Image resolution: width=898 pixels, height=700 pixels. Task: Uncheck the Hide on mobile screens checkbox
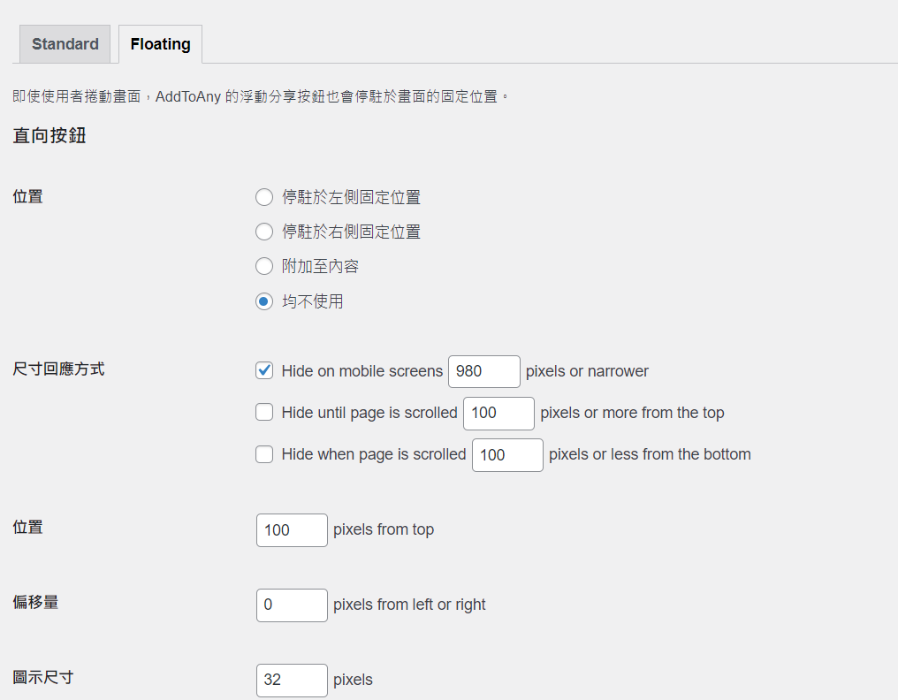(x=264, y=370)
